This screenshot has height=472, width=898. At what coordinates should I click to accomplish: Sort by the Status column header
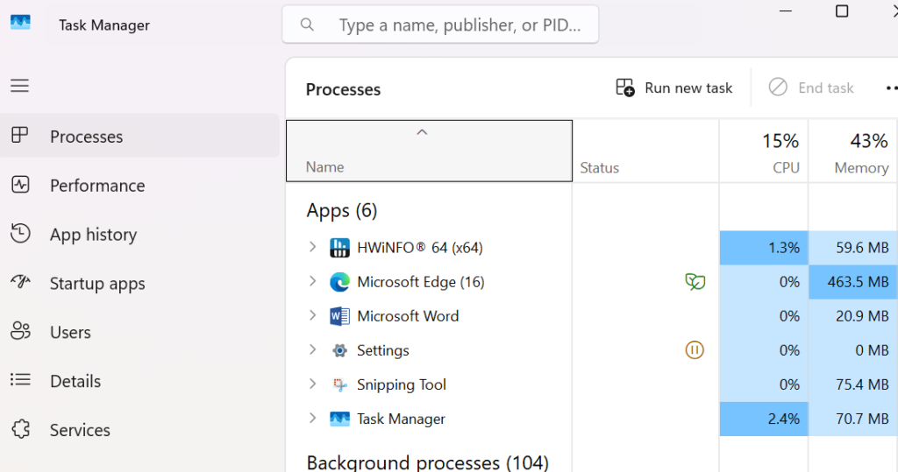point(645,151)
